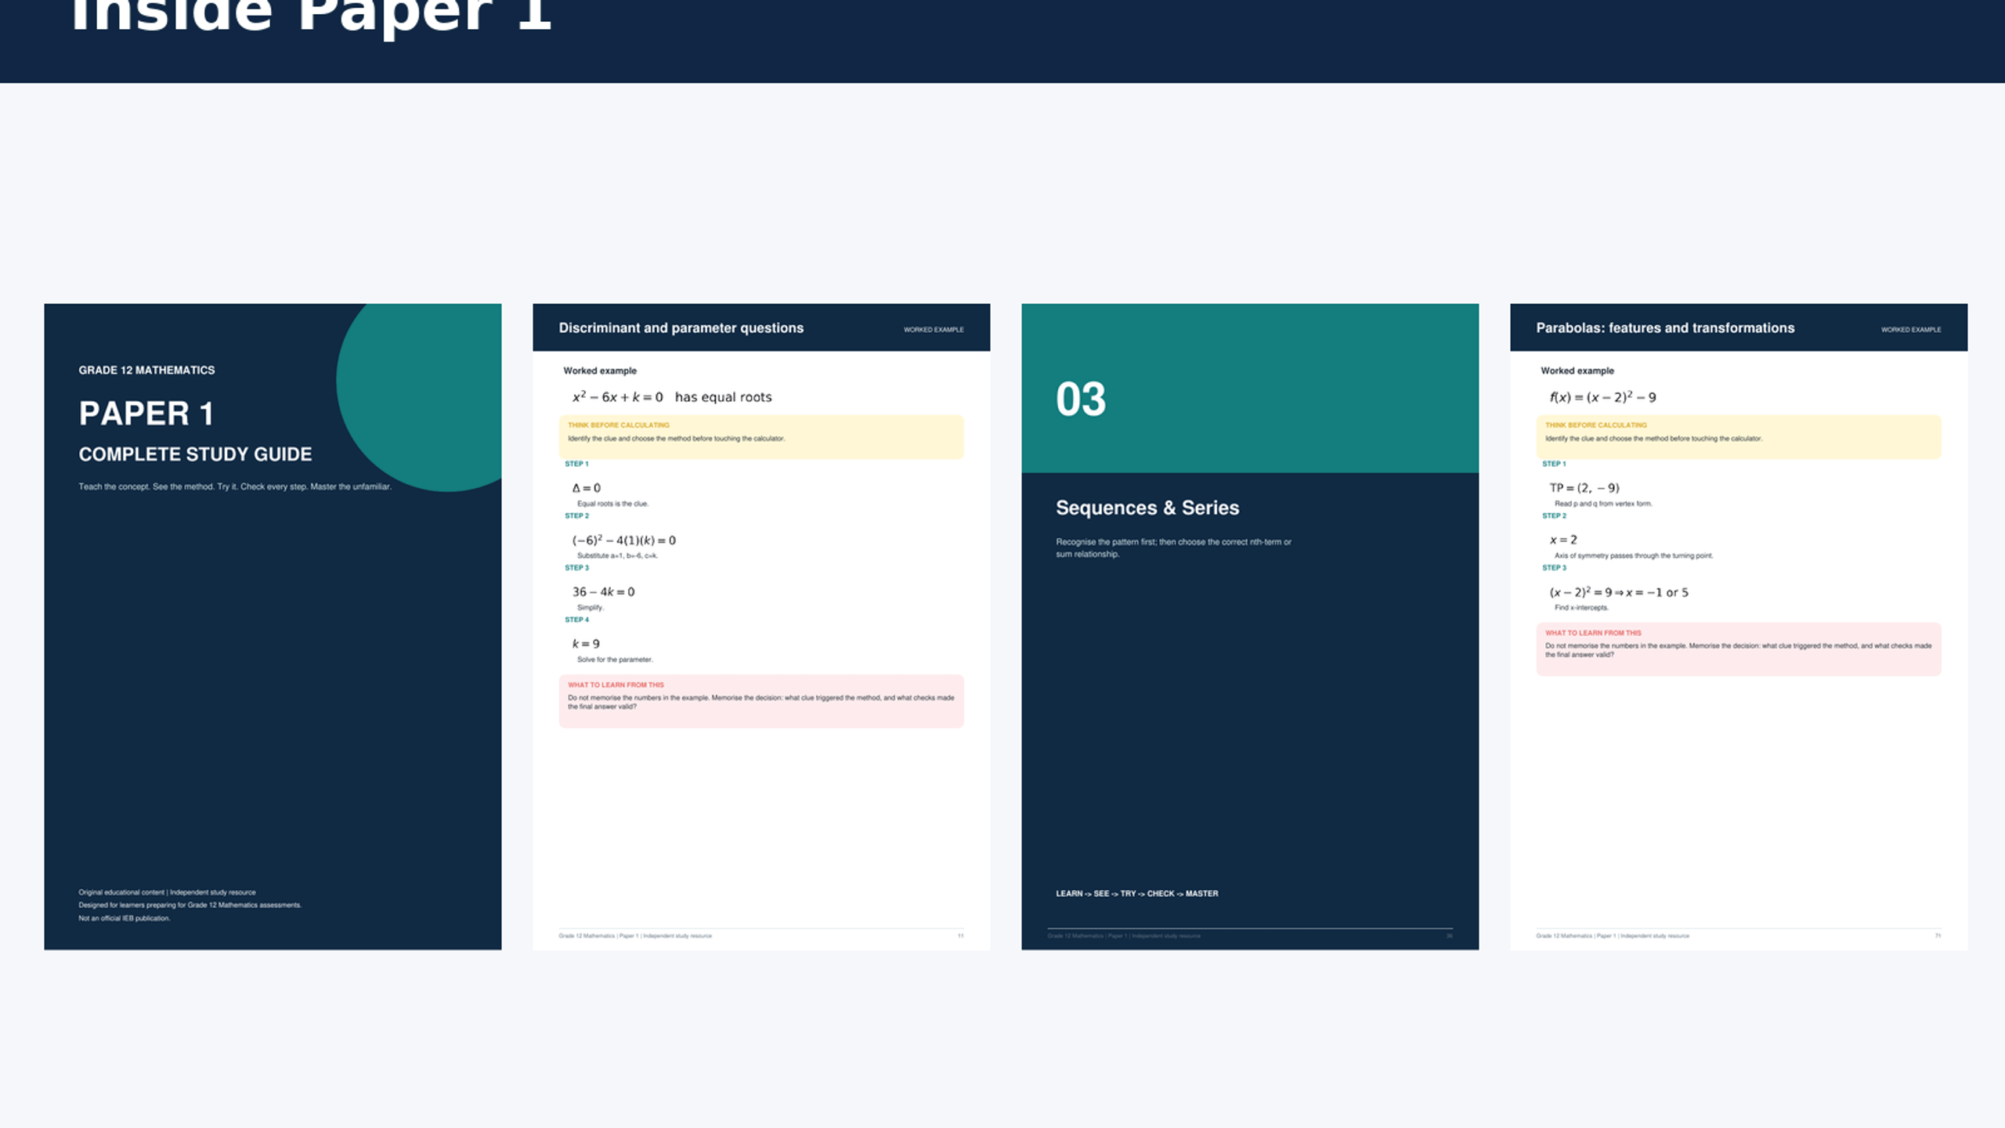Open the Sequences & Series chapter page
This screenshot has width=2005, height=1128.
(x=1250, y=627)
